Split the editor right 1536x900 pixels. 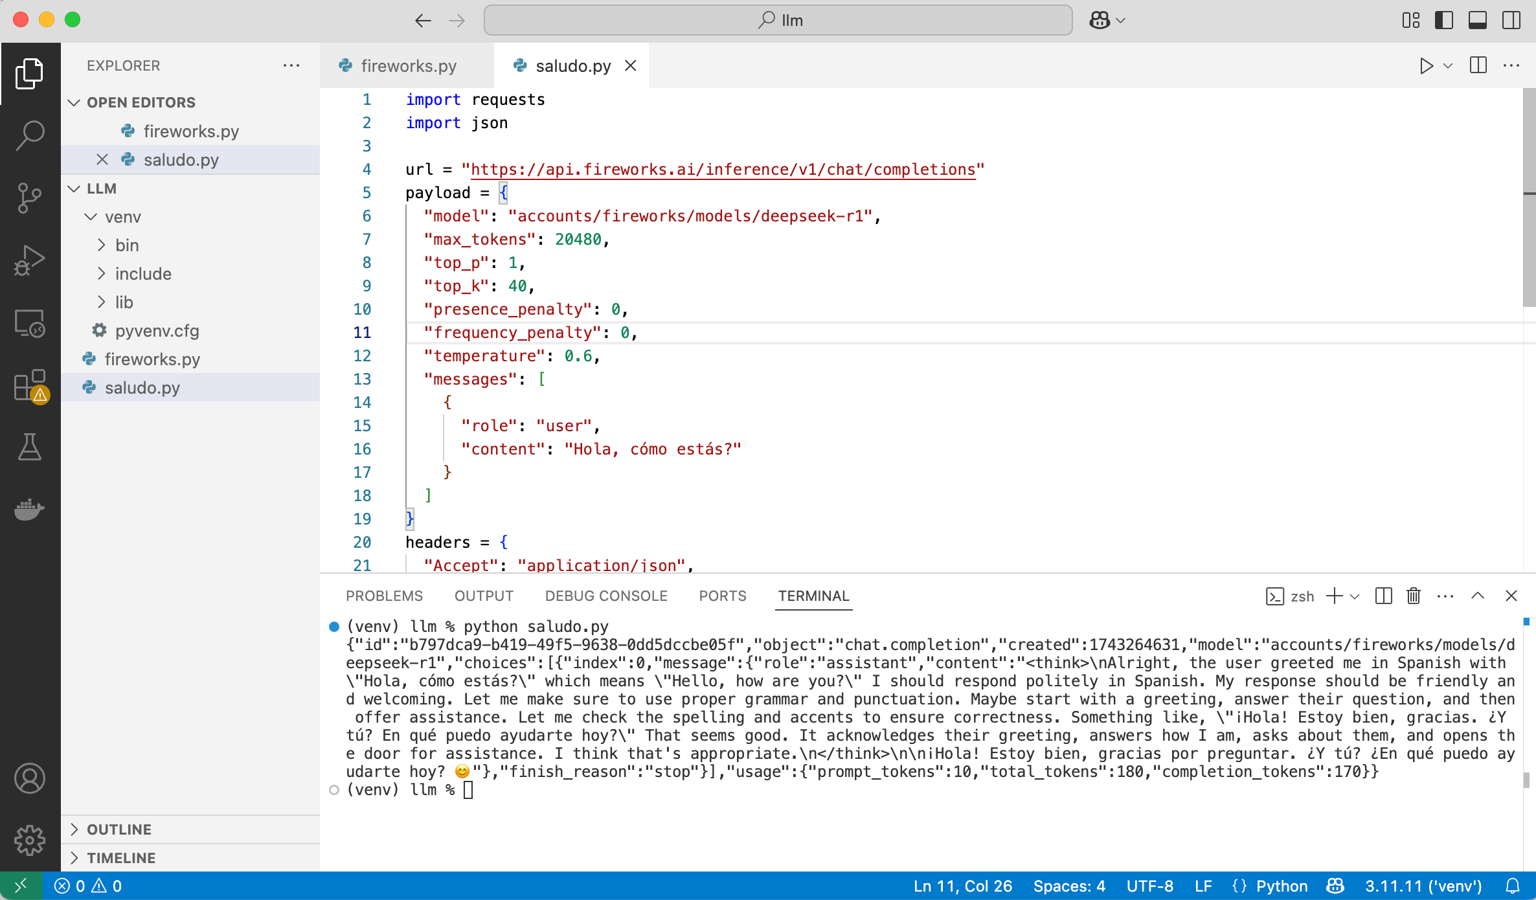1478,65
